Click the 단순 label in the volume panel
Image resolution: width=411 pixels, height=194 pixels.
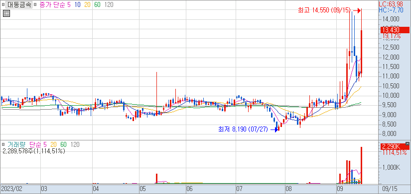pos(35,144)
